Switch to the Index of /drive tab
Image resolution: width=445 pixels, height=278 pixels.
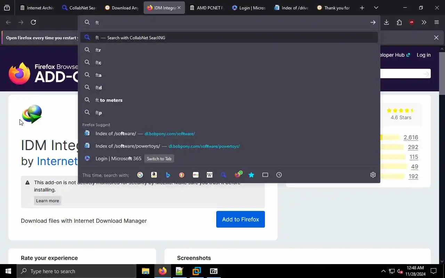point(292,8)
